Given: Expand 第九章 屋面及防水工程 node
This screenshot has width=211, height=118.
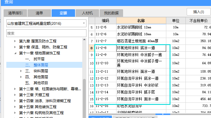Looking at the screenshot, I should tap(15, 41).
